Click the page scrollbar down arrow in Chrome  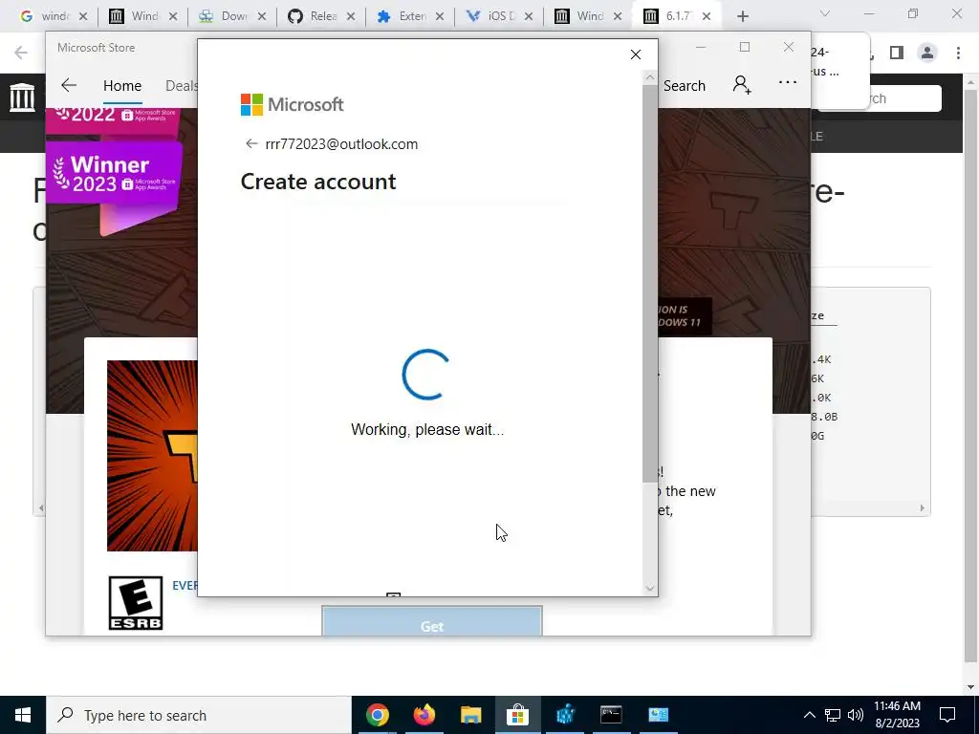point(971,687)
